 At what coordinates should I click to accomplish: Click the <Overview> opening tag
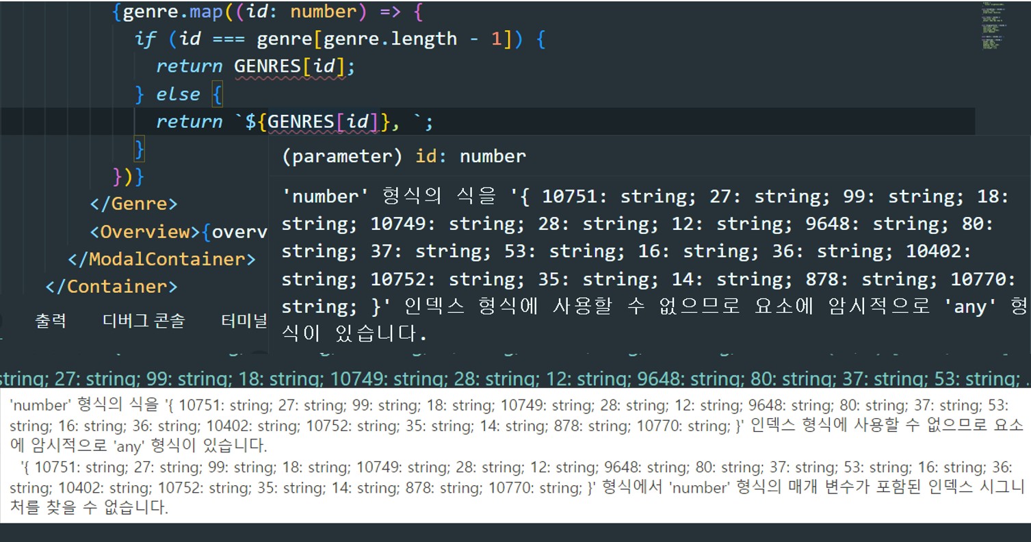click(x=145, y=232)
